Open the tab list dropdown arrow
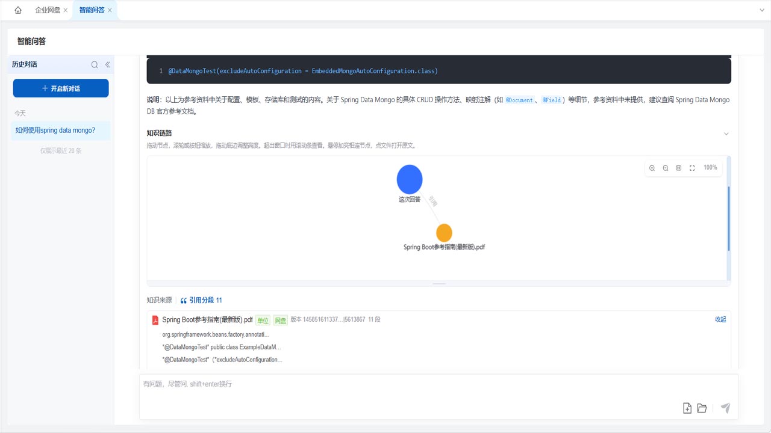Viewport: 771px width, 433px height. pyautogui.click(x=762, y=10)
